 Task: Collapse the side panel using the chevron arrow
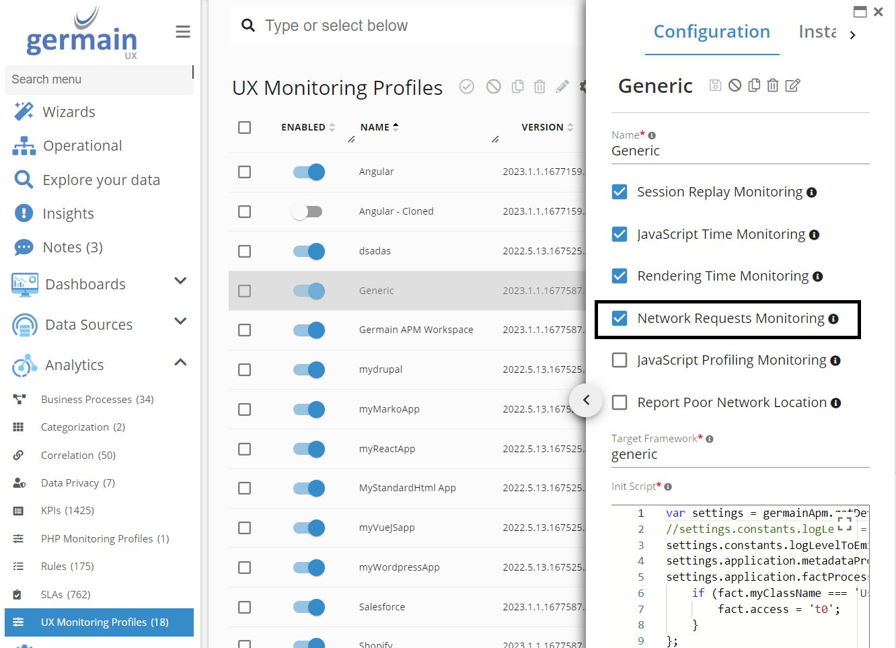tap(586, 400)
